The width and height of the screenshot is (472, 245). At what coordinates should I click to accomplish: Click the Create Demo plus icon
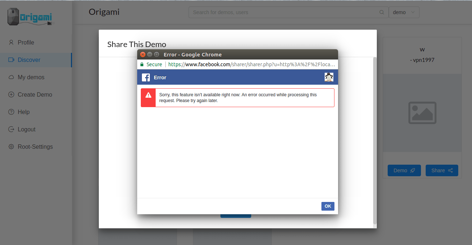click(11, 94)
